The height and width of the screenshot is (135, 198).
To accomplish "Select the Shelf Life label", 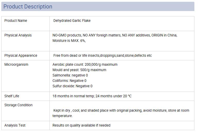I will pos(12,96).
